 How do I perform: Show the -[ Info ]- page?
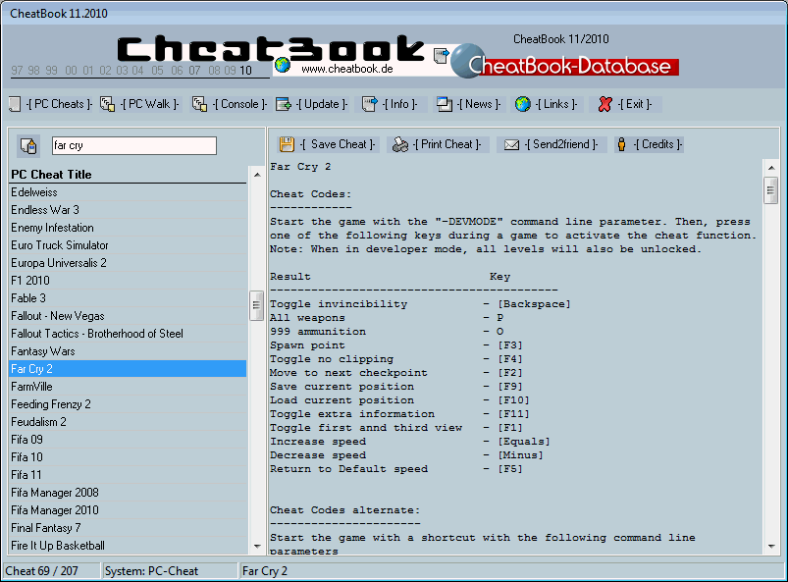[400, 104]
